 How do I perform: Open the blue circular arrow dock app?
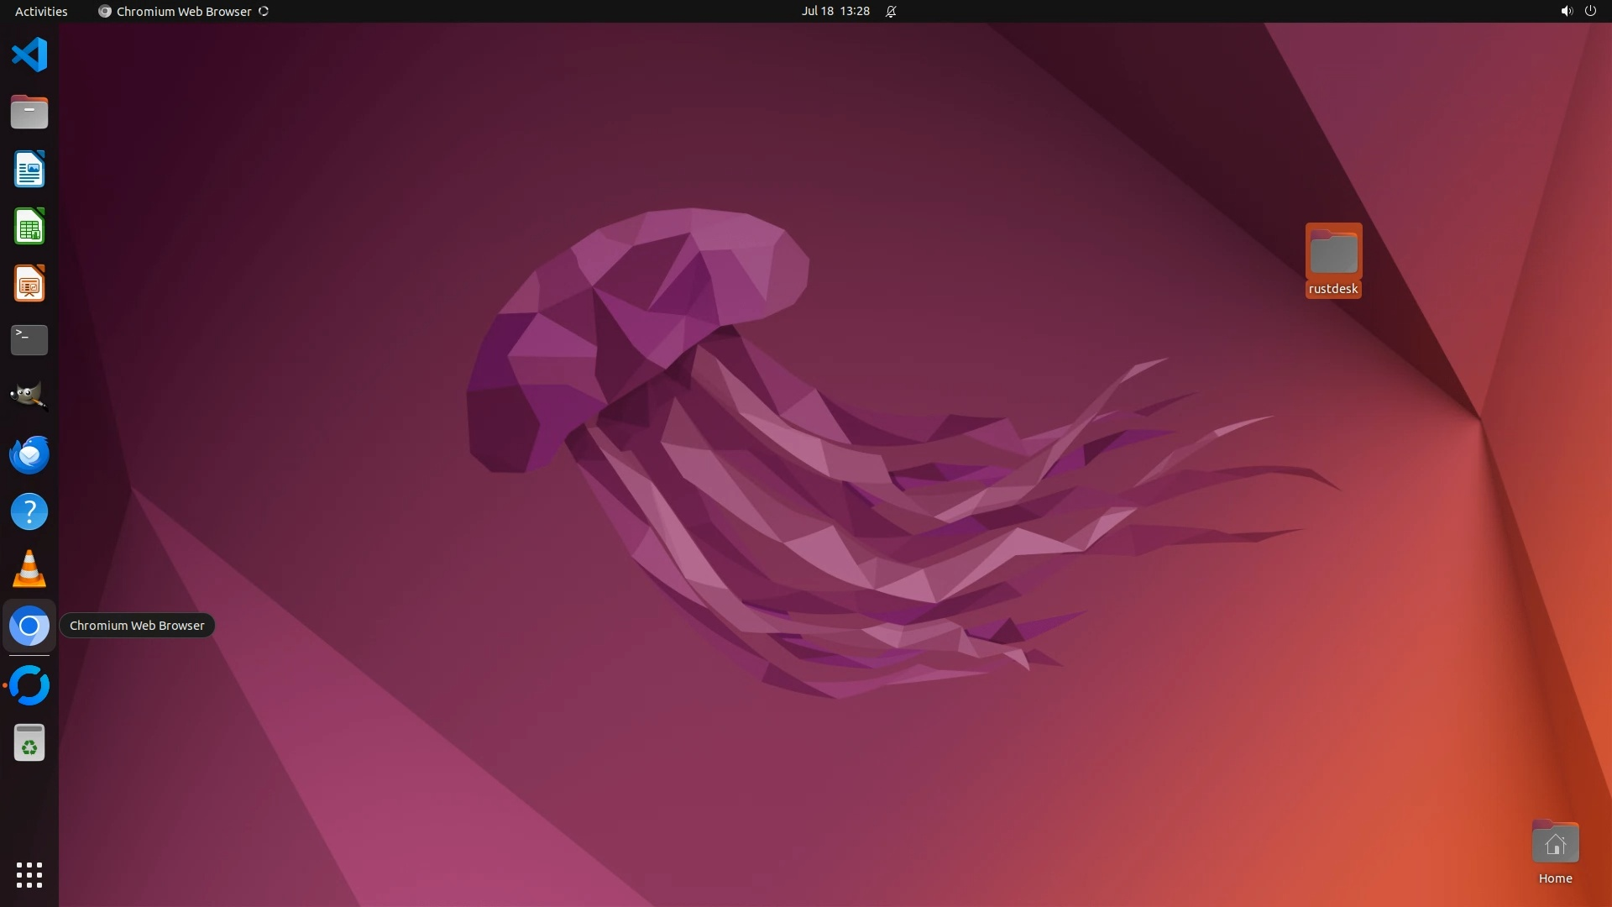pyautogui.click(x=29, y=685)
